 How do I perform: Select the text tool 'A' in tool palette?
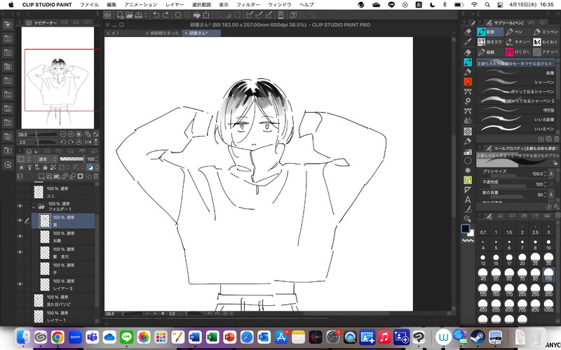[468, 199]
